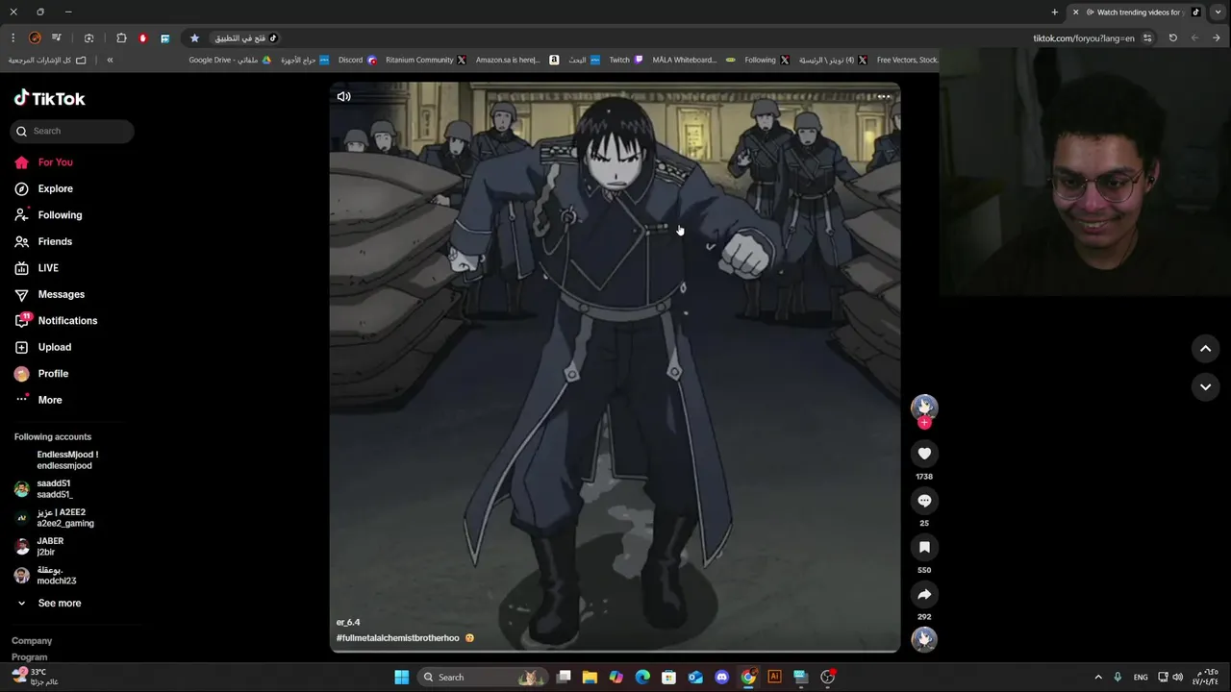Open the A2EE2 a2ee2_gaming account
The width and height of the screenshot is (1231, 692).
[54, 518]
